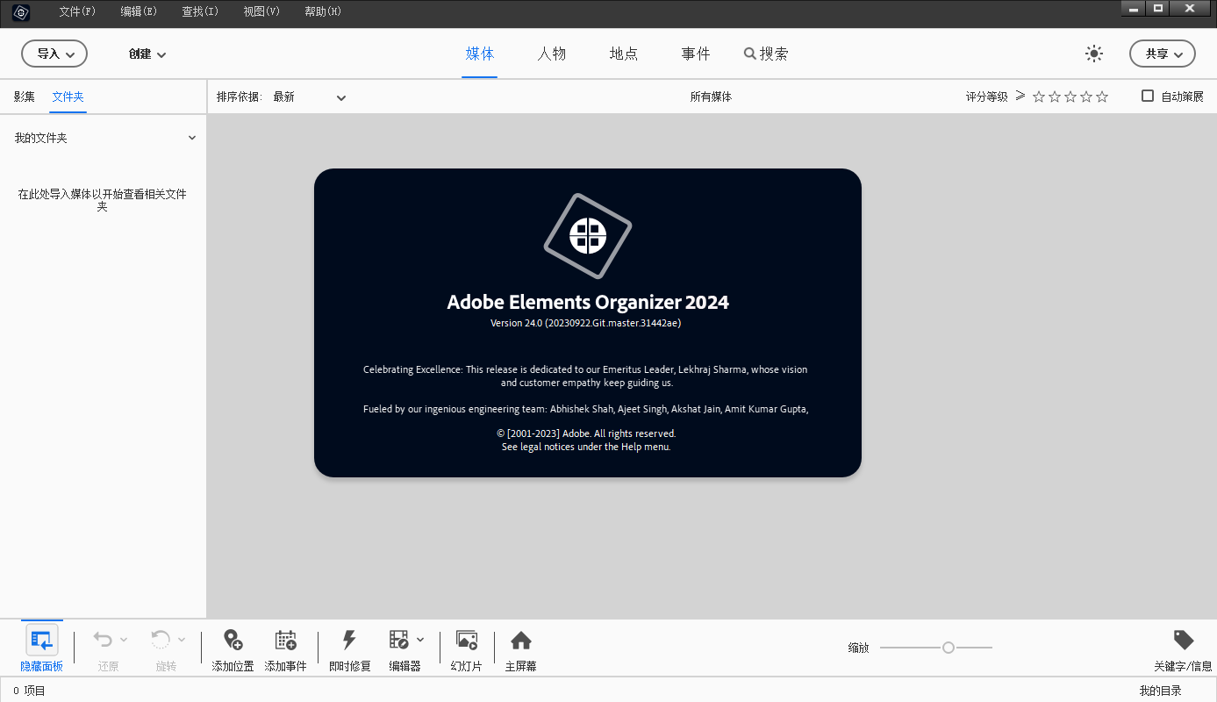Click the Organizer logo in the About splash
This screenshot has height=702, width=1217.
click(x=588, y=235)
